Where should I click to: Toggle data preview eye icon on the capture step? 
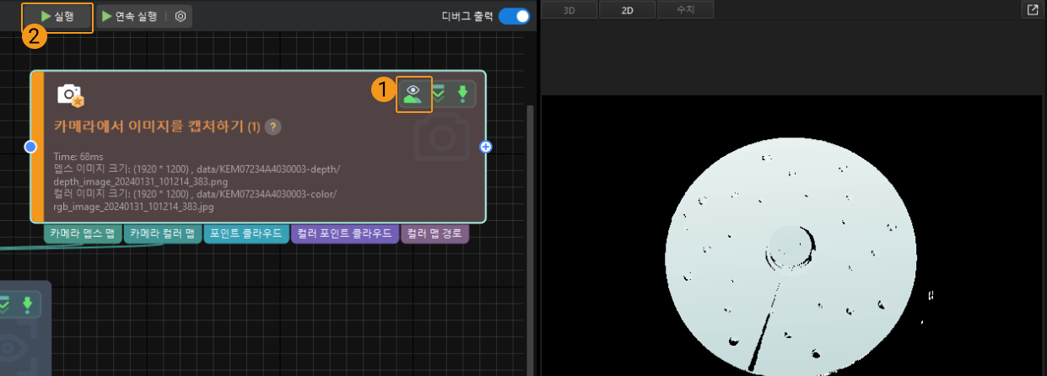(x=413, y=94)
